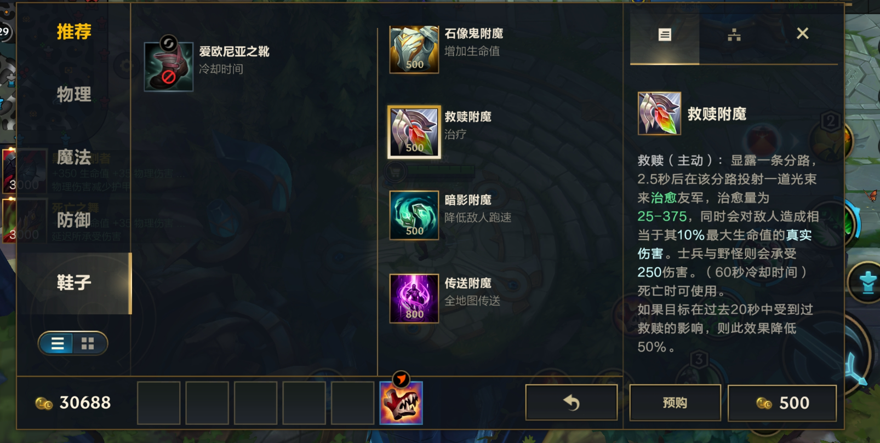Switch shop layout to grid view
880x443 pixels.
88,343
